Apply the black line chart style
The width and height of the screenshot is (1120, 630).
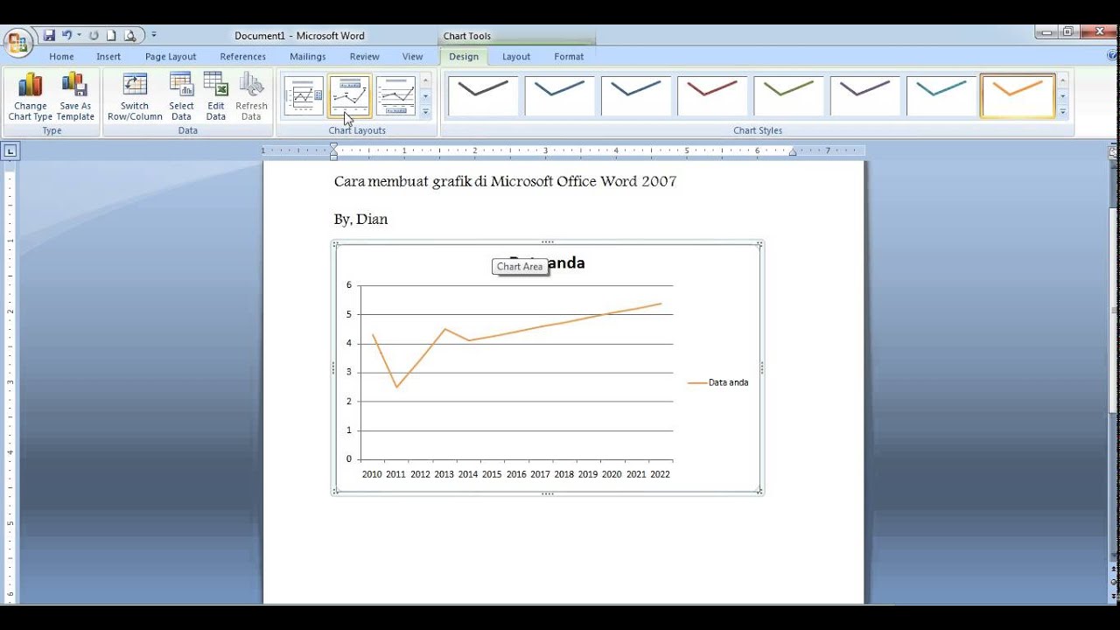click(x=483, y=96)
